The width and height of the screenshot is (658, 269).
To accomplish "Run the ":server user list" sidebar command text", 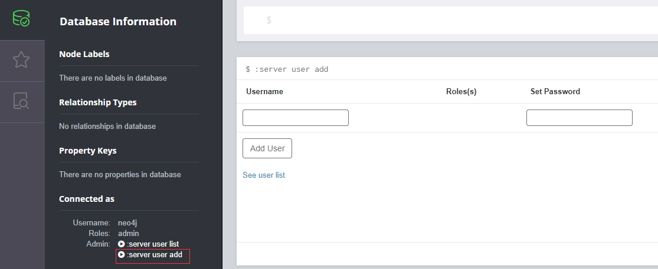I will click(x=153, y=244).
